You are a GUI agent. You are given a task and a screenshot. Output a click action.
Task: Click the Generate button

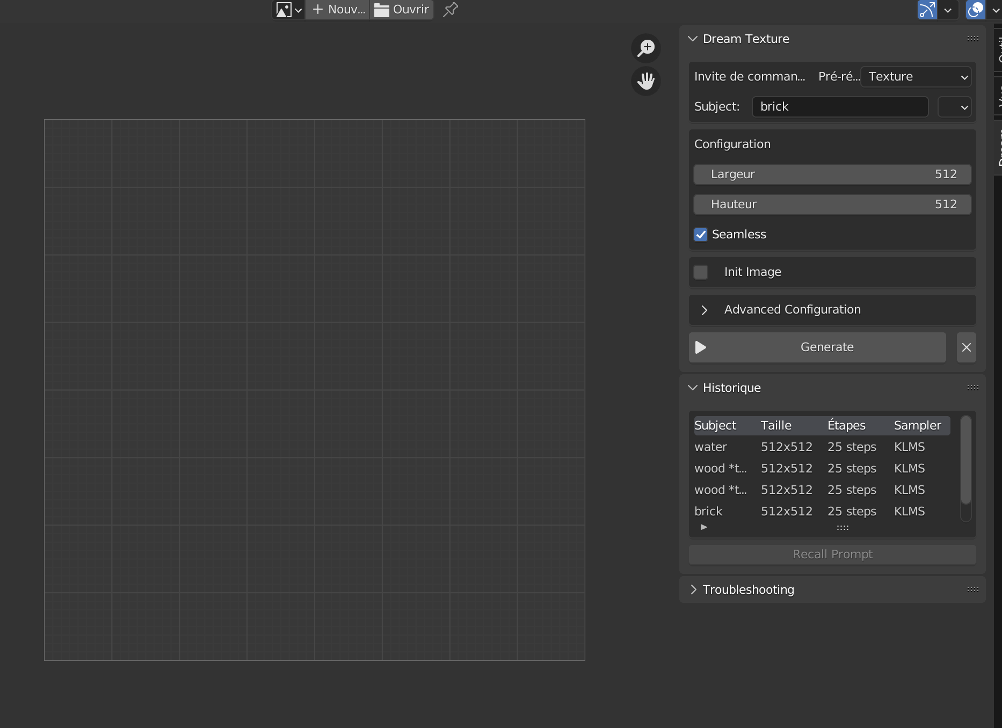pyautogui.click(x=826, y=347)
